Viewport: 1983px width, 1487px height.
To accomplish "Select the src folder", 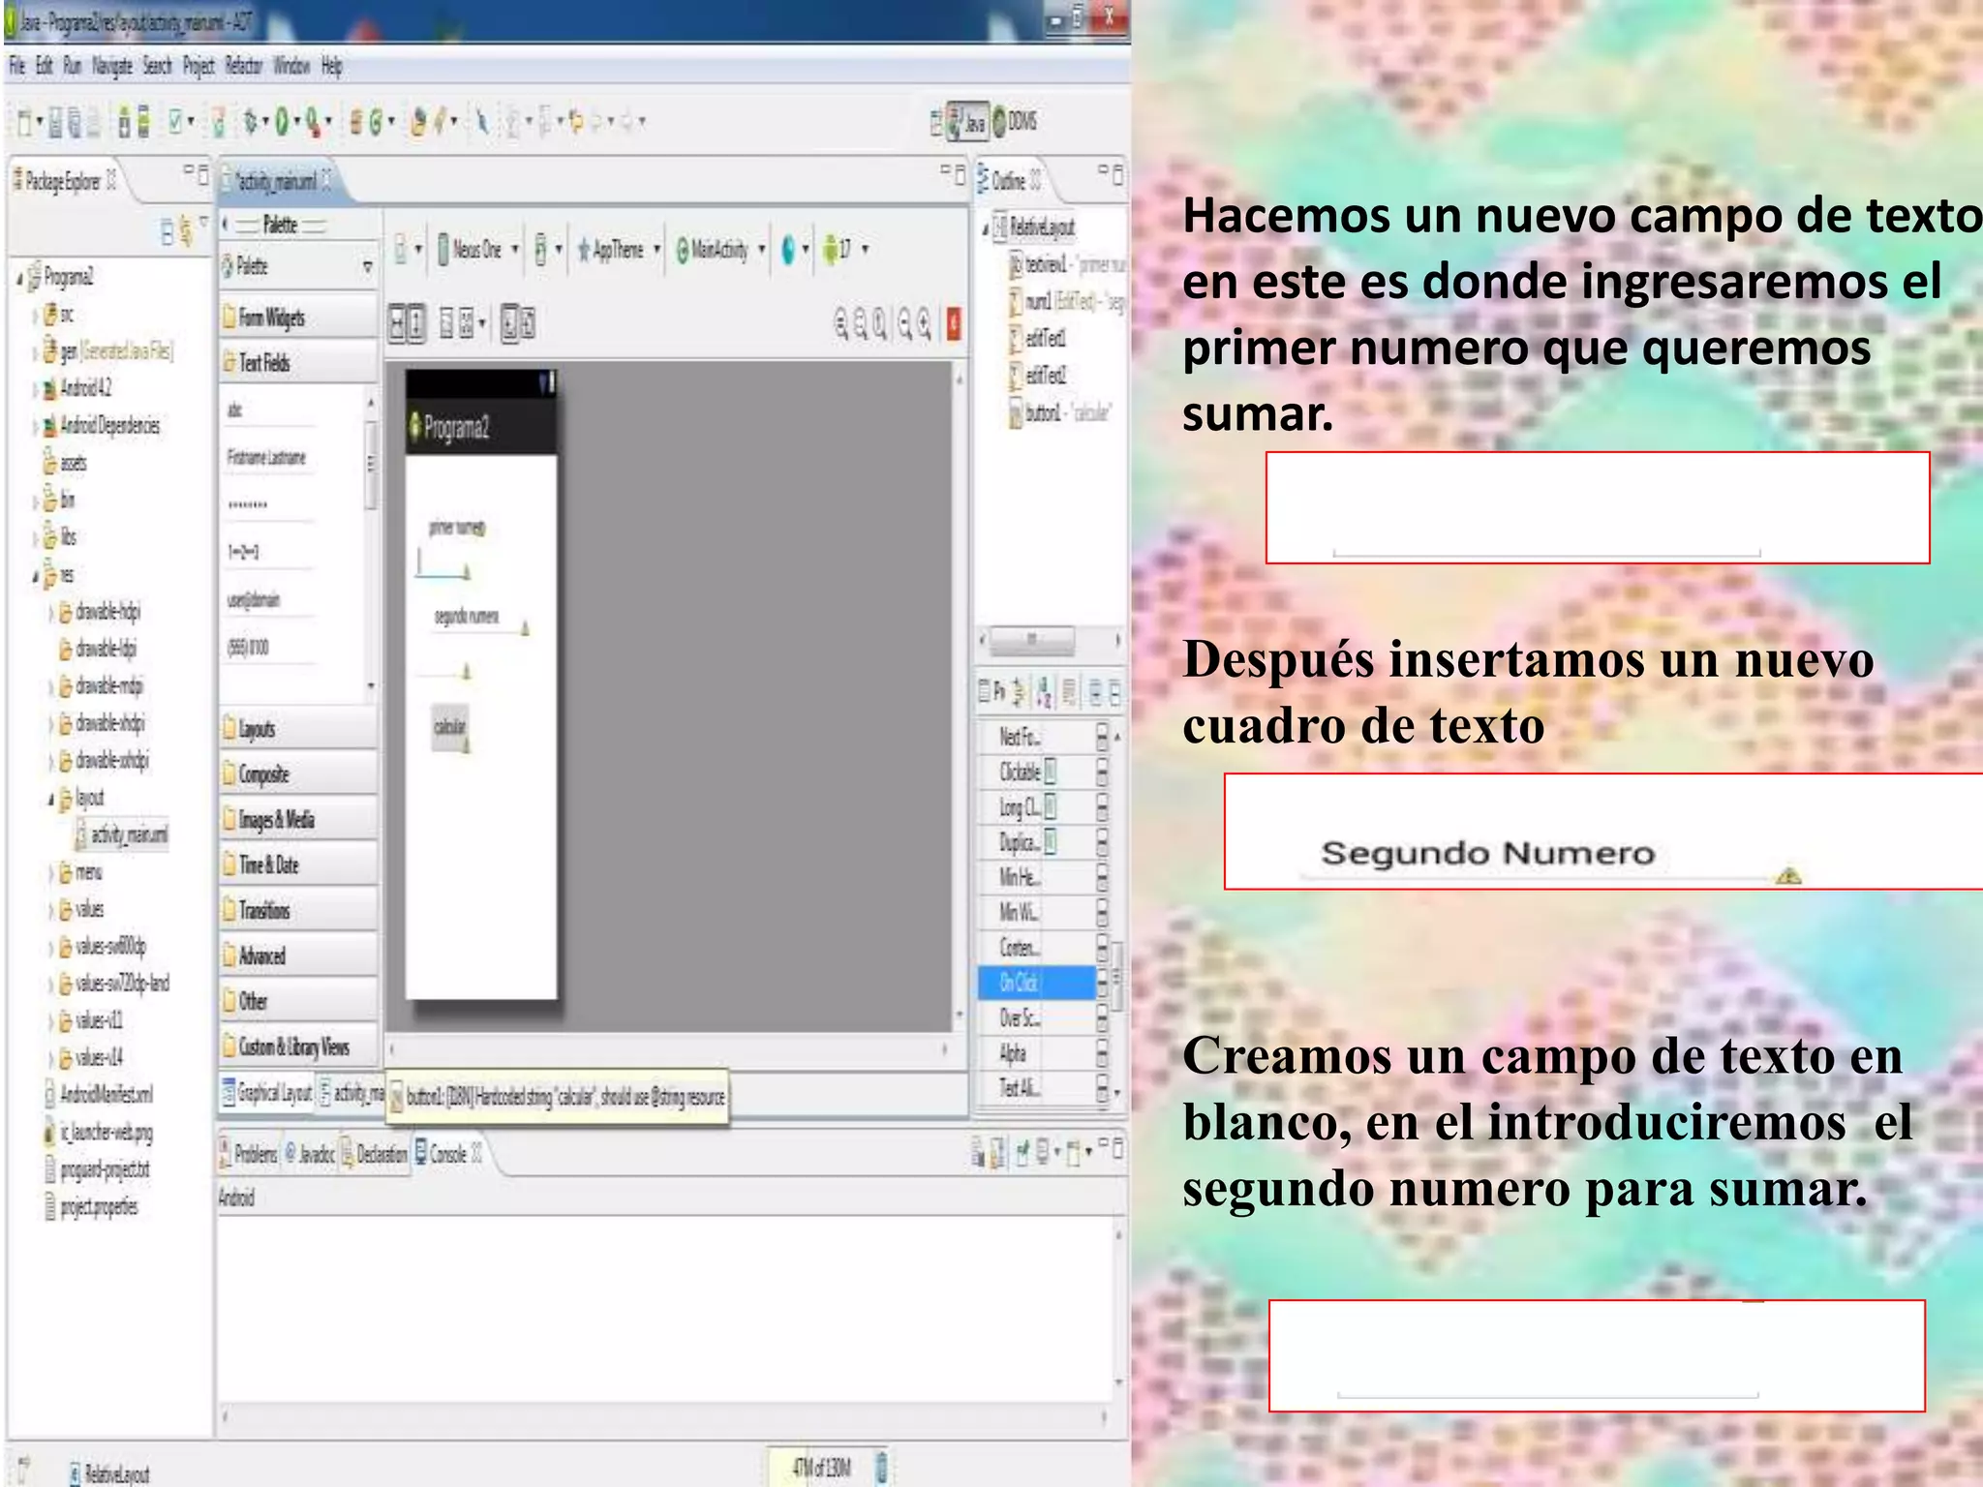I will (x=59, y=315).
